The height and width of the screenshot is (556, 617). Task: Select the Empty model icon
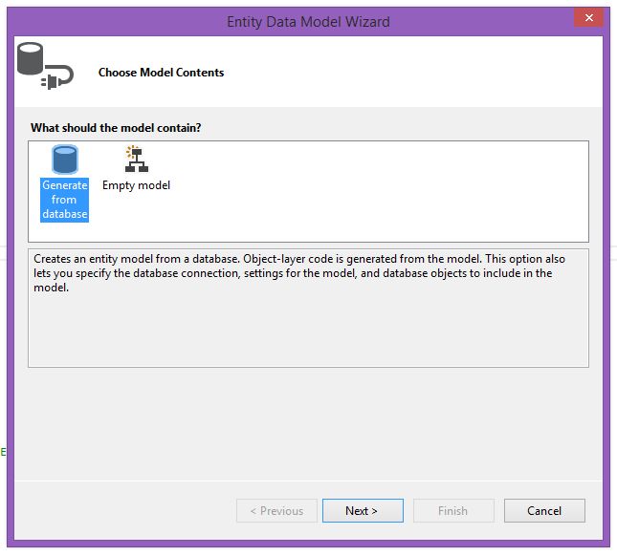pos(136,160)
